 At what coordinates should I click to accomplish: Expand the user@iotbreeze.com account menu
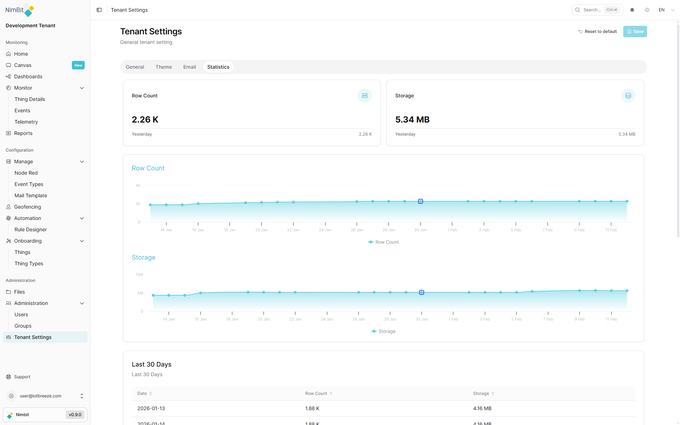(x=81, y=396)
